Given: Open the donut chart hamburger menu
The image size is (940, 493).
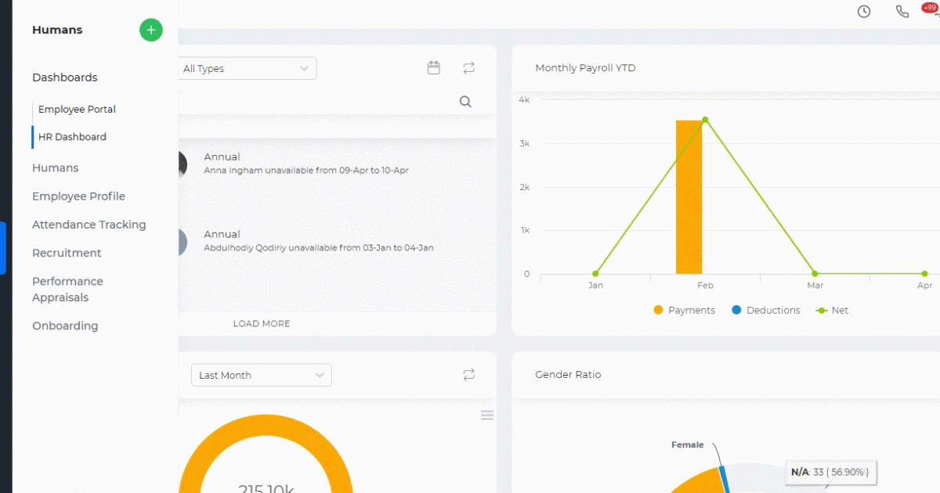Looking at the screenshot, I should [x=487, y=416].
